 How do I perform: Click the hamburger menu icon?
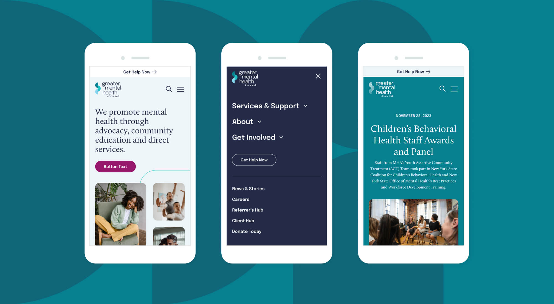[181, 89]
